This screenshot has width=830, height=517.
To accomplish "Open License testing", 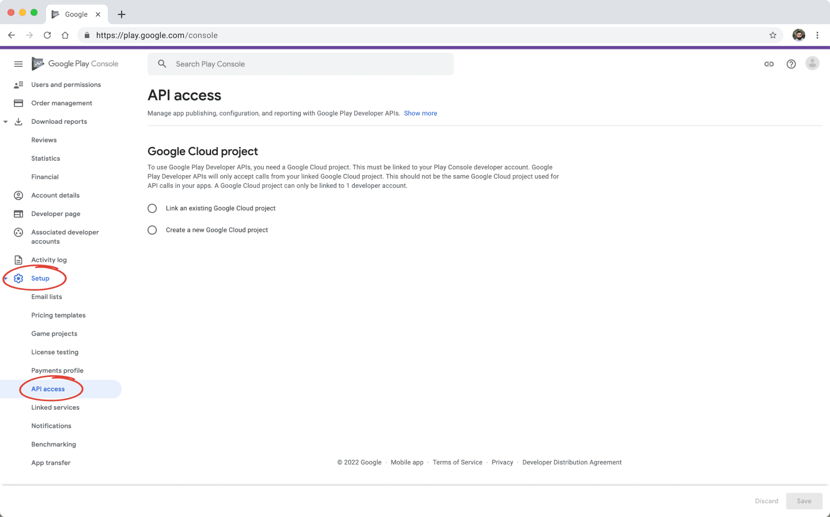I will click(55, 352).
